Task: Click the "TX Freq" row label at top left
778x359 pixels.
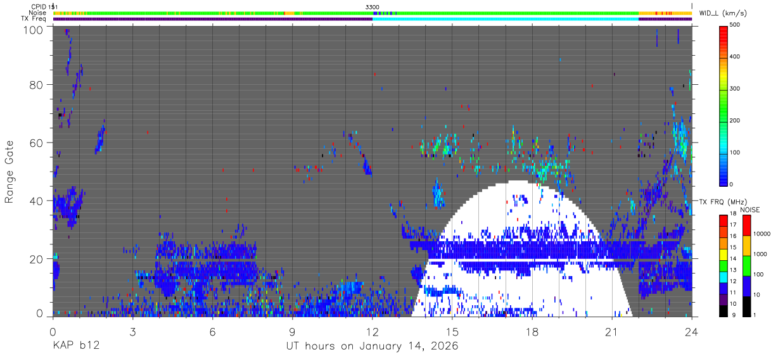Action: 34,18
